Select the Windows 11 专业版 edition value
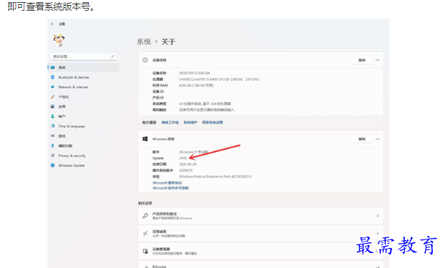This screenshot has width=443, height=268. pos(193,152)
